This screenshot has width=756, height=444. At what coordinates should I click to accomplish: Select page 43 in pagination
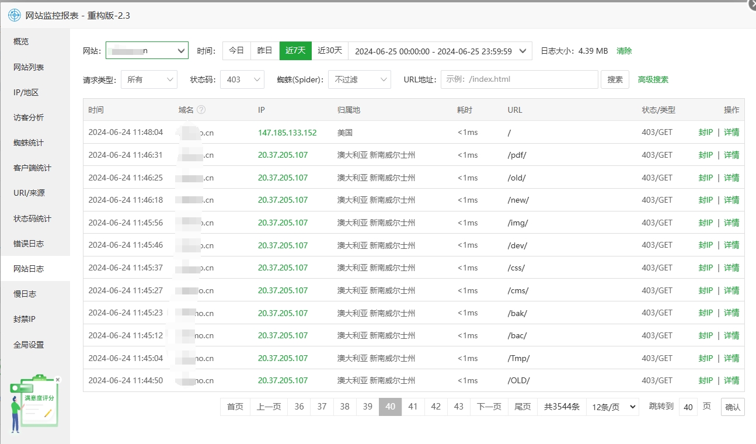click(459, 407)
